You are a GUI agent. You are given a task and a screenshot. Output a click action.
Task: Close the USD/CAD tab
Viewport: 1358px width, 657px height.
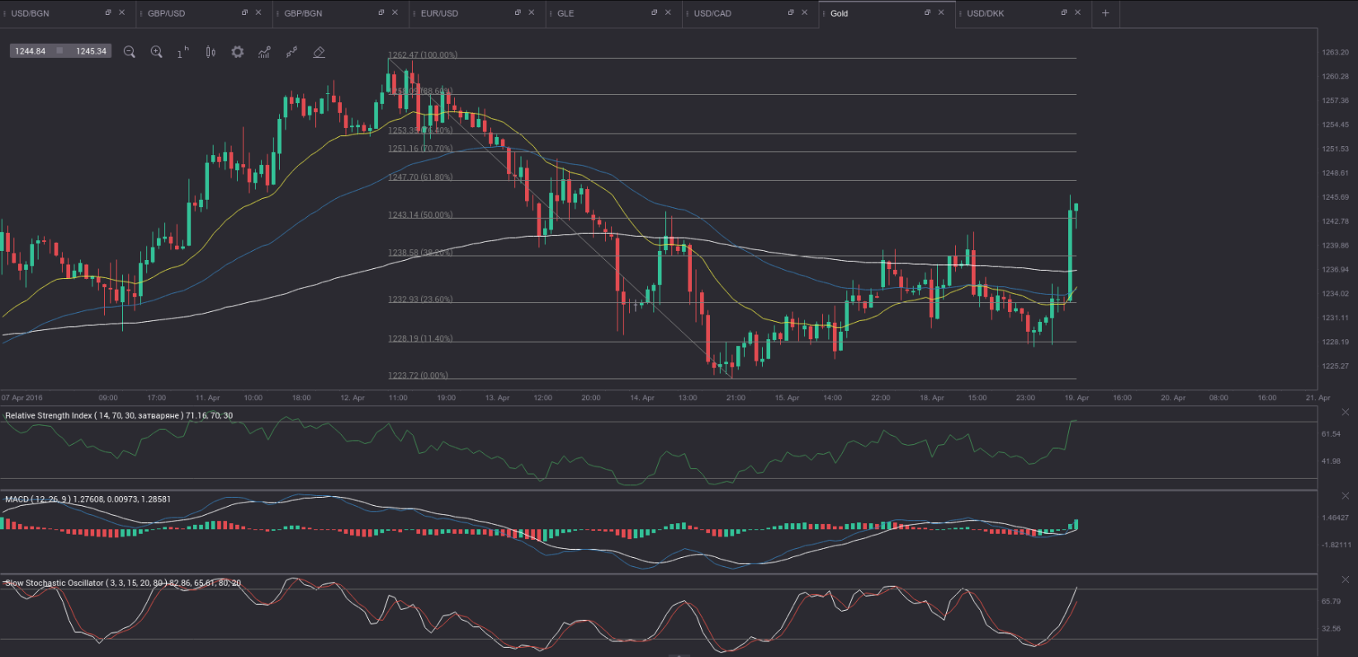[805, 13]
